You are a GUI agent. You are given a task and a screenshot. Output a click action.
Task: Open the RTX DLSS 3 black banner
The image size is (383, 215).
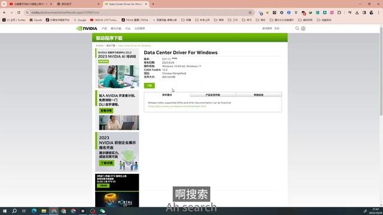[117, 182]
